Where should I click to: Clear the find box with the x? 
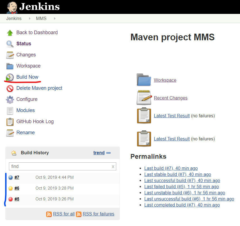coord(113,167)
